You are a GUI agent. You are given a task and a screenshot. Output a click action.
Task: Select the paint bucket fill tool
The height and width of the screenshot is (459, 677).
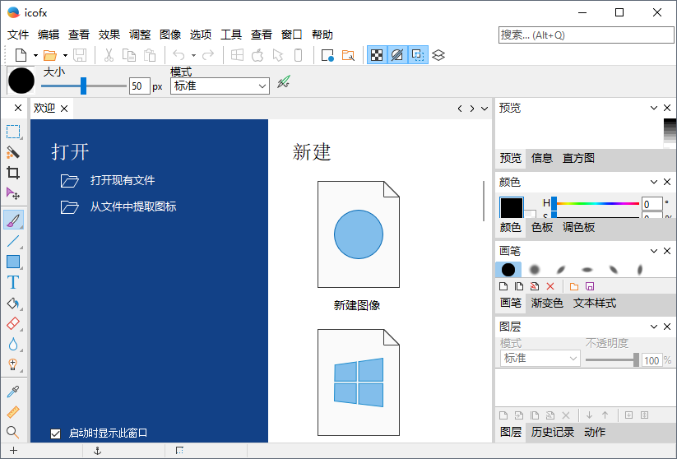pyautogui.click(x=13, y=304)
